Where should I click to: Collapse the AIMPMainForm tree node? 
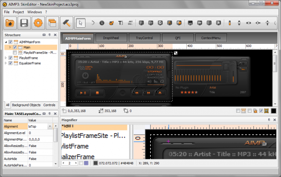(x=6, y=42)
